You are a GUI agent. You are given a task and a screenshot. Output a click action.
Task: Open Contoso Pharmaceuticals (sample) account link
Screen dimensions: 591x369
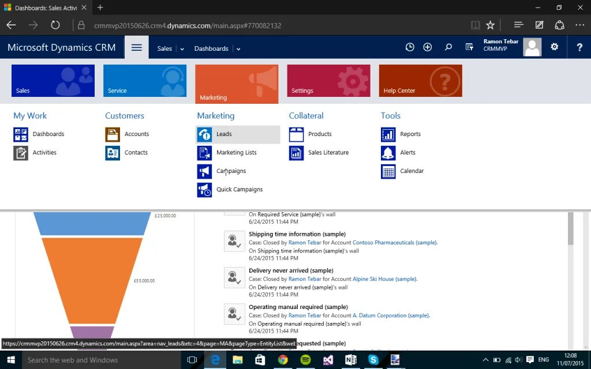pos(395,243)
